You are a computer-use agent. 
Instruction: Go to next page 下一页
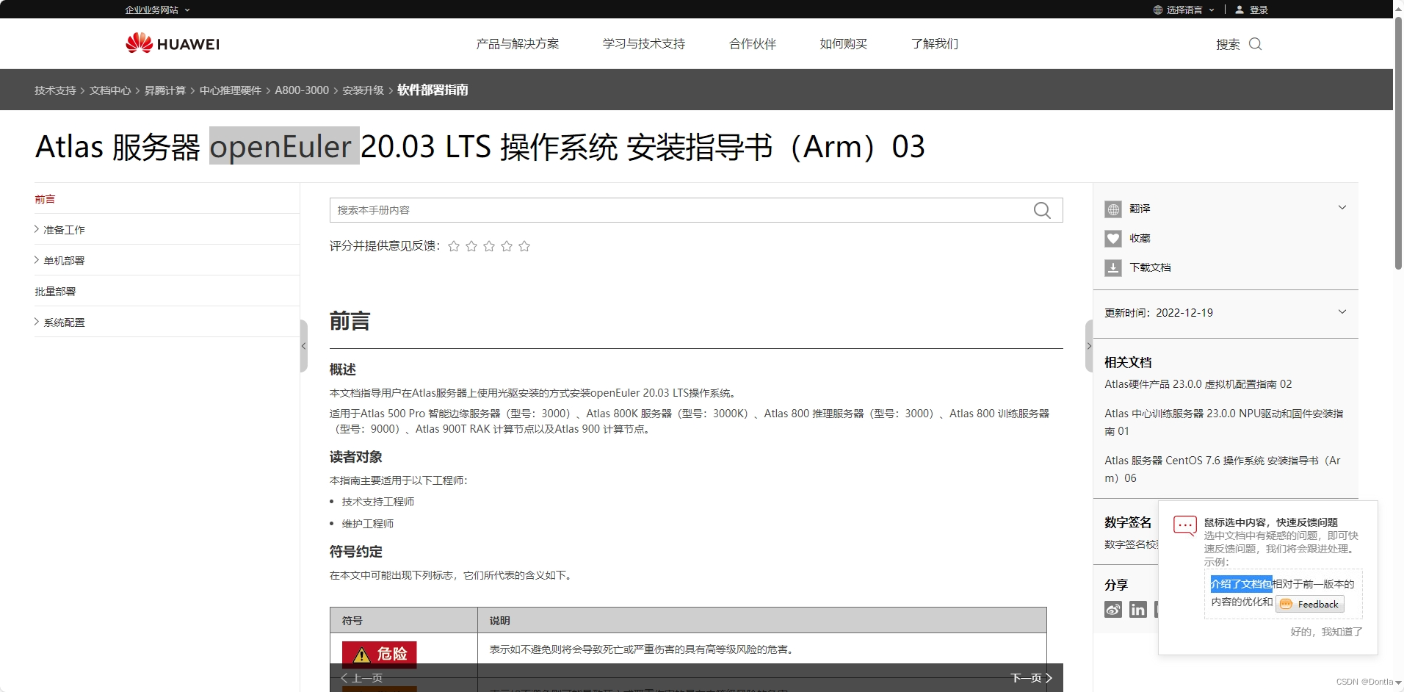click(x=1032, y=678)
